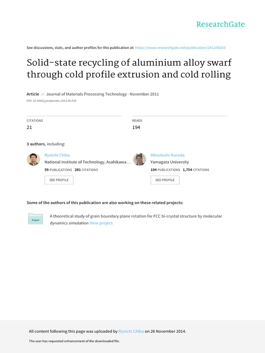Click the Ryoichi Chiba author name
This screenshot has height=353, width=265.
[x=57, y=155]
